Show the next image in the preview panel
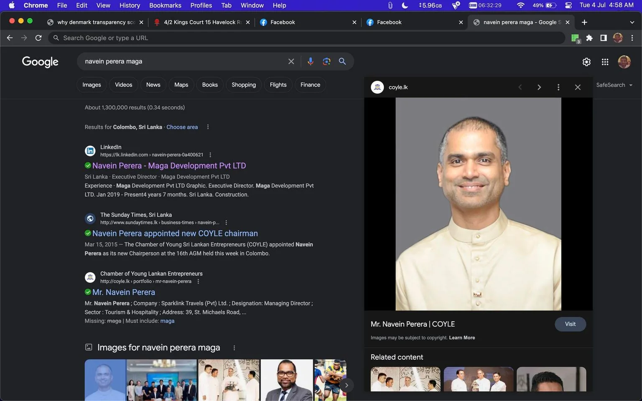The image size is (642, 401). 539,87
